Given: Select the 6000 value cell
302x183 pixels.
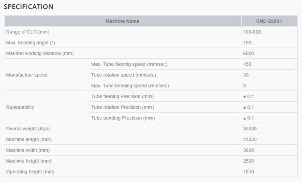Looking at the screenshot, I should (x=269, y=53).
